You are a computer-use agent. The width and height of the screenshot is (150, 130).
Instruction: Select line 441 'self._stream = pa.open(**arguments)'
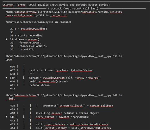click(50, 117)
